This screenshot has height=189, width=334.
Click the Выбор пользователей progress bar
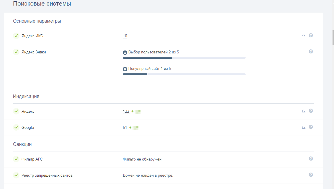184,58
